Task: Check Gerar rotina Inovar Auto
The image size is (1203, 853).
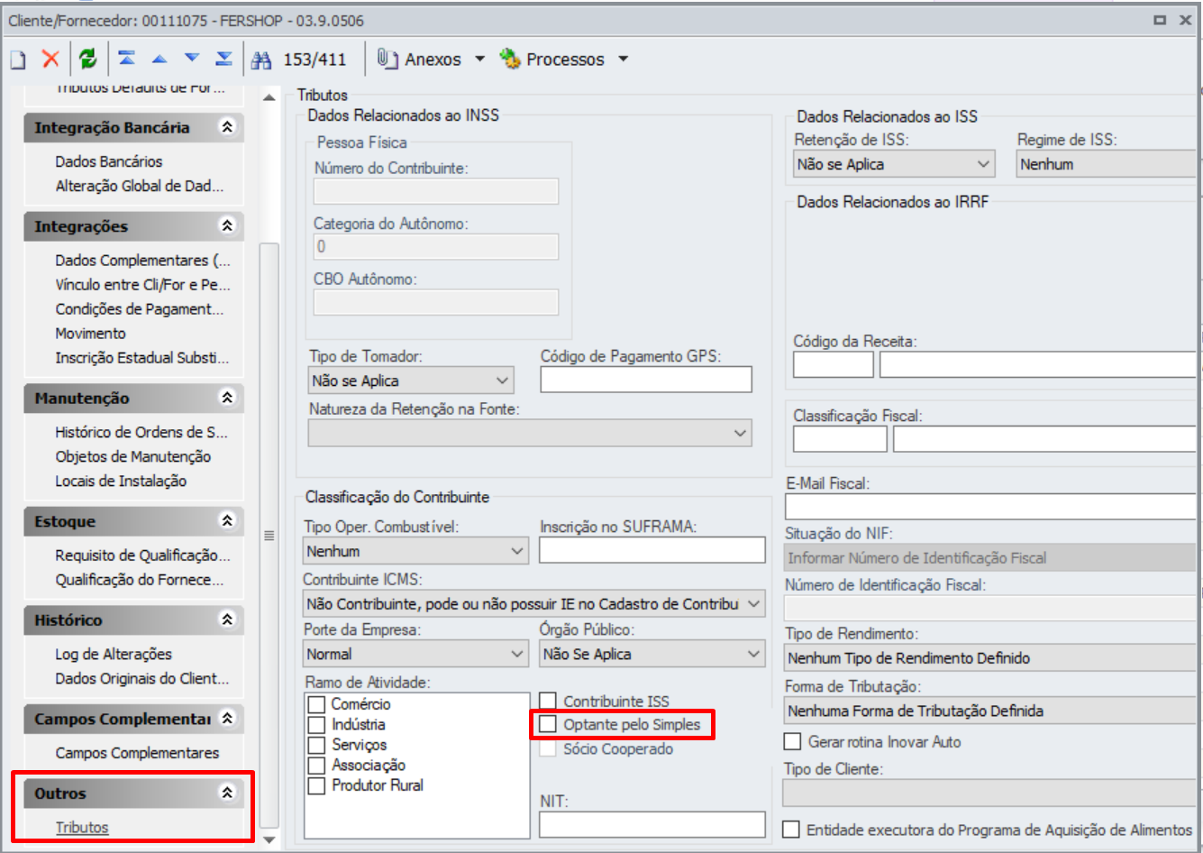Action: 792,741
